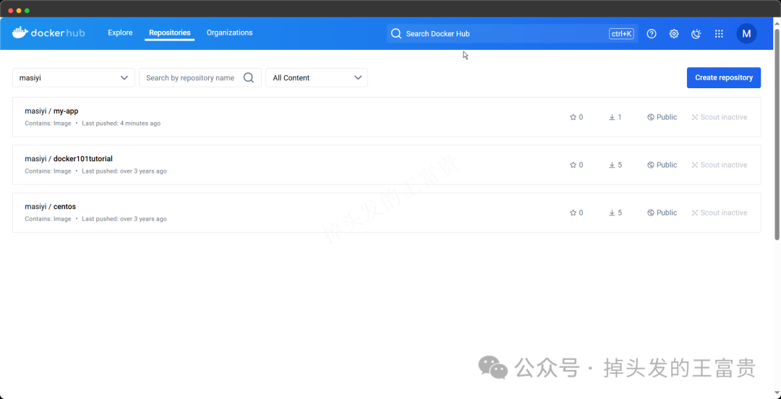
Task: Click the download icon for centos
Action: [x=612, y=213]
